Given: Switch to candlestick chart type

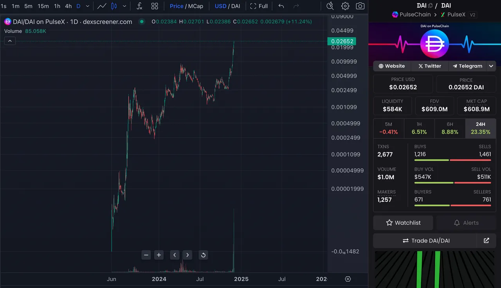Looking at the screenshot, I should click(114, 6).
